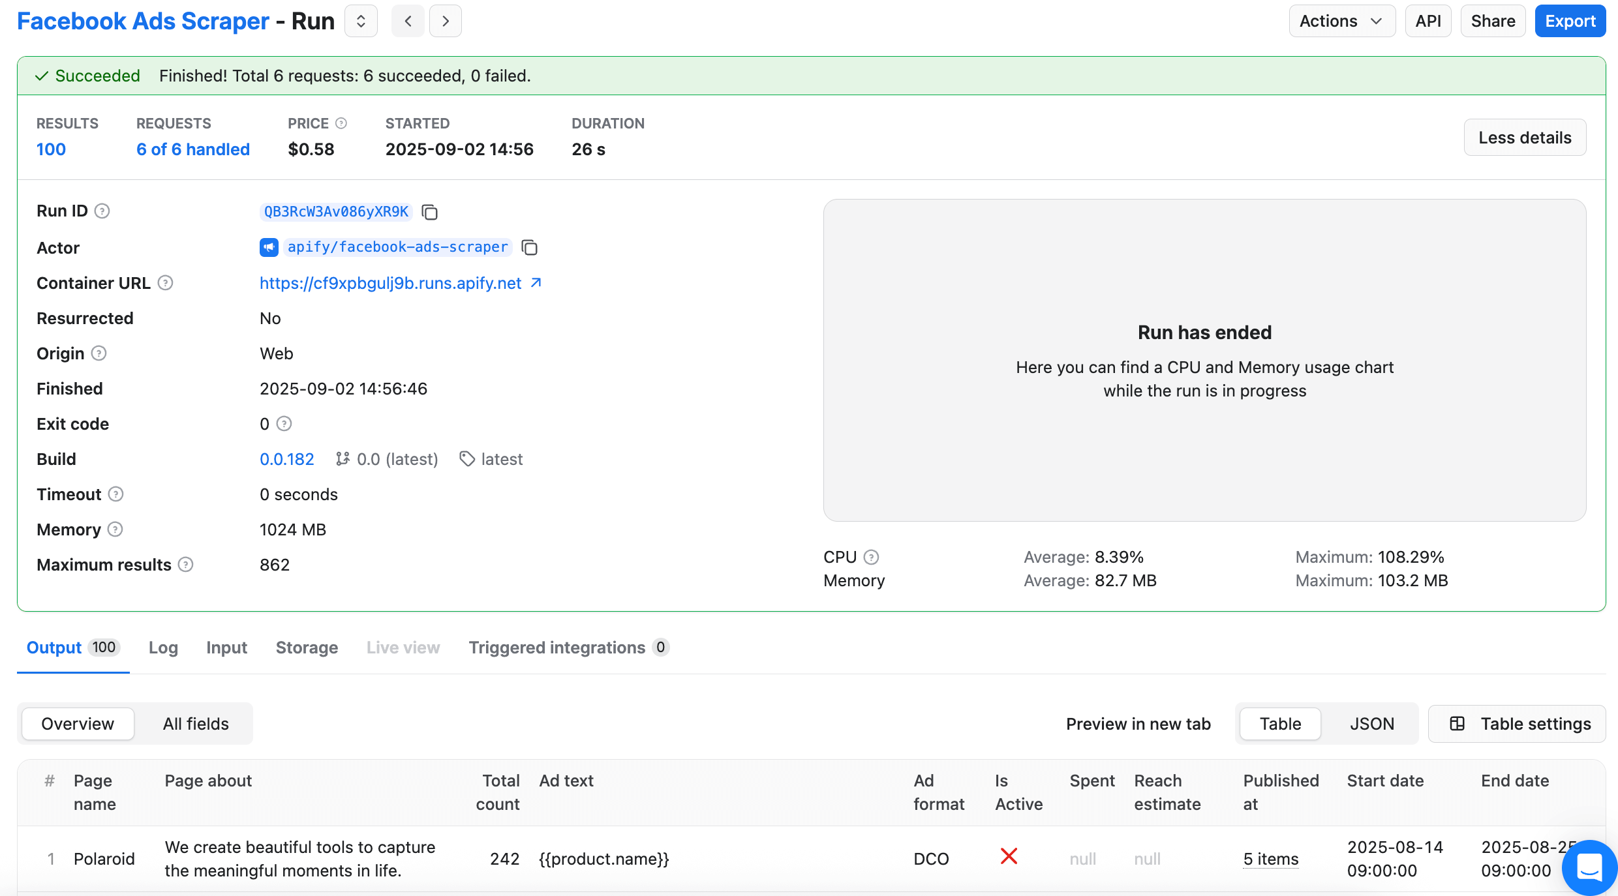Switch output fields to All fields
The height and width of the screenshot is (896, 1618).
195,724
